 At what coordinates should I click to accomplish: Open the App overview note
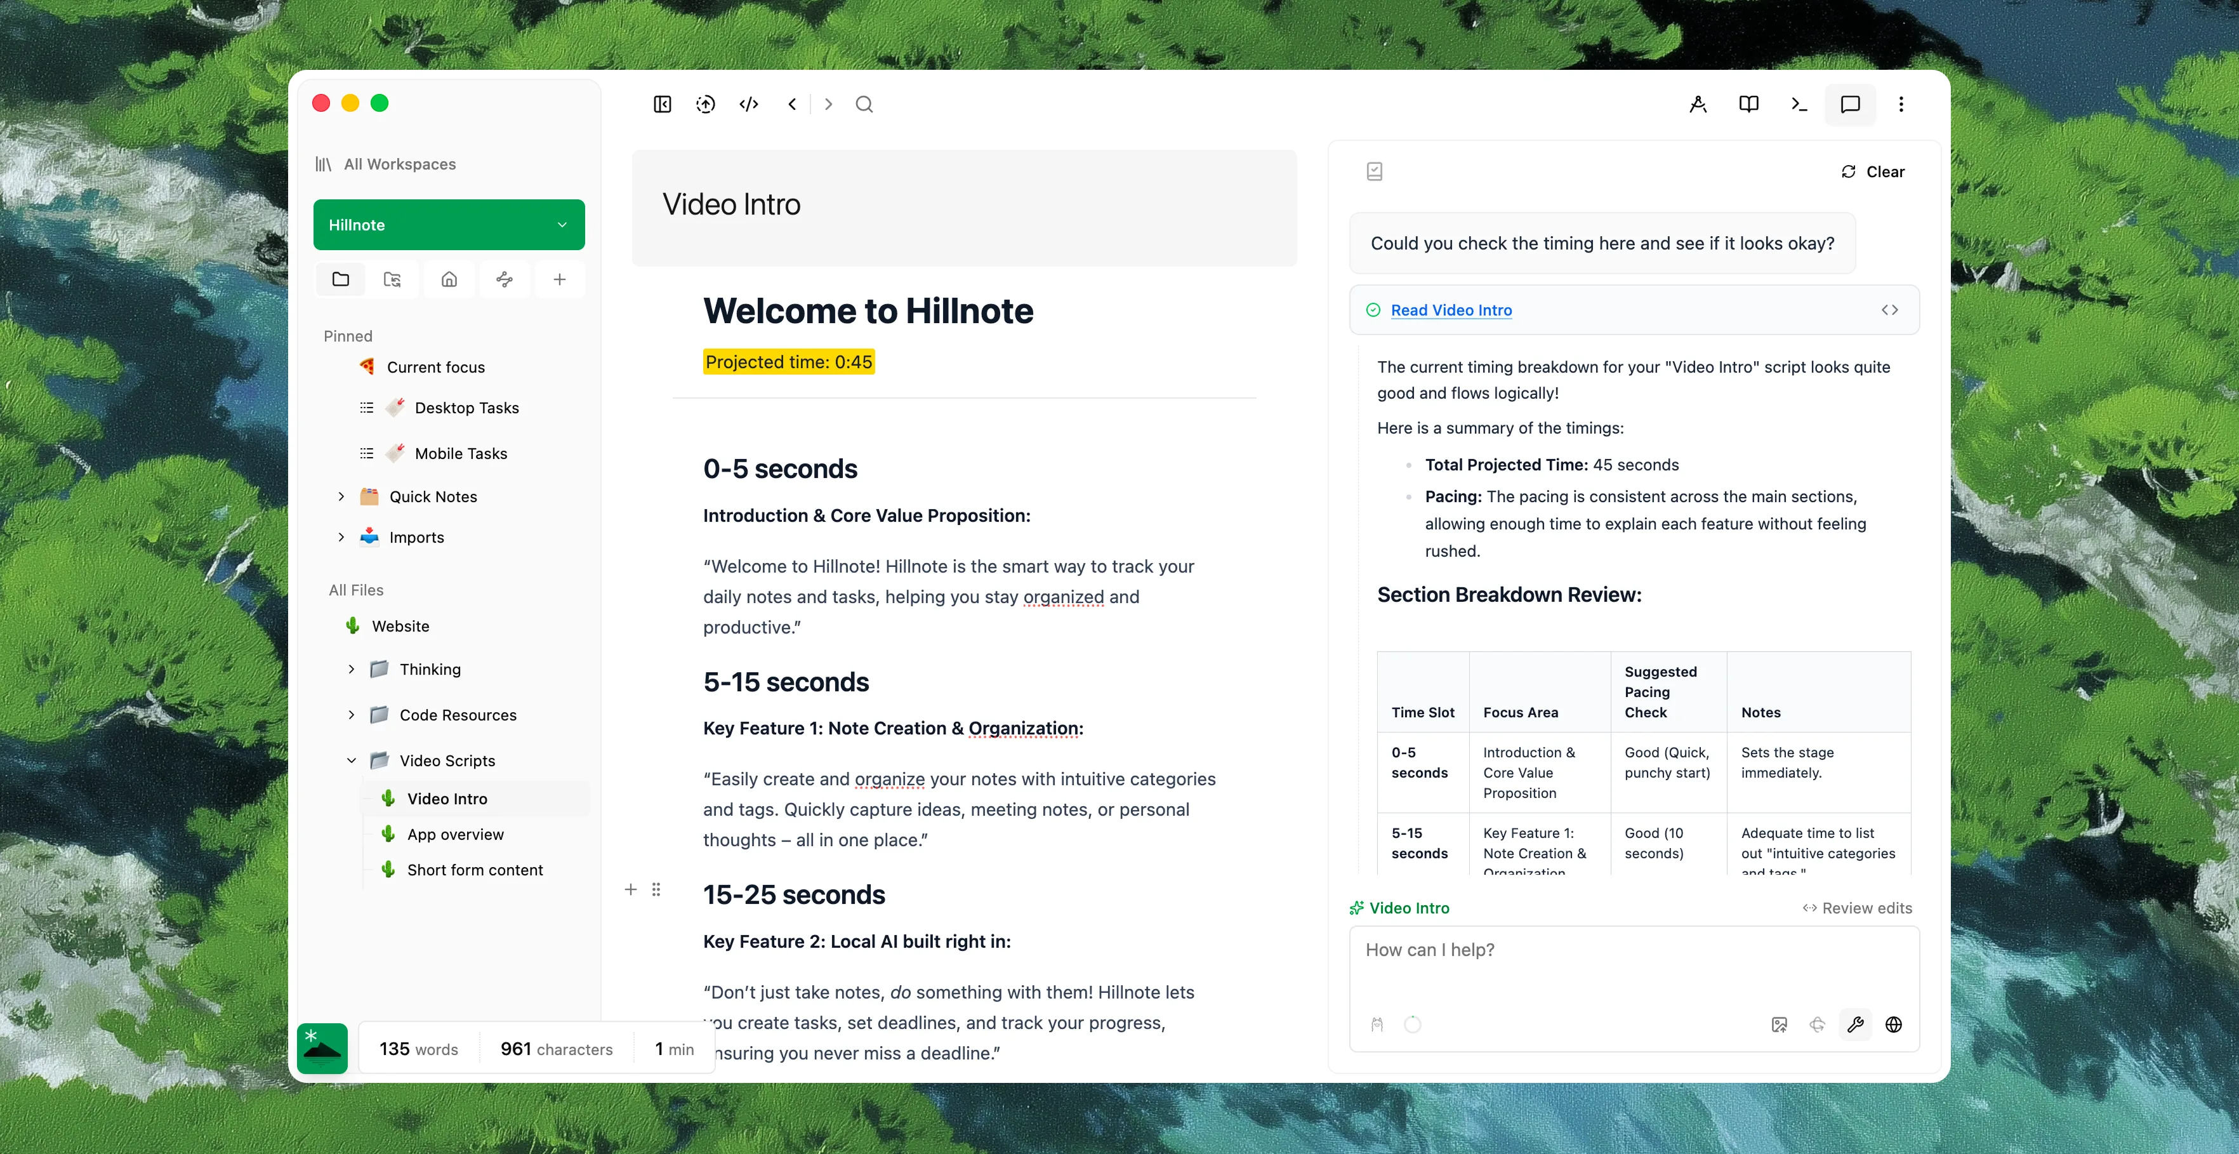point(456,834)
